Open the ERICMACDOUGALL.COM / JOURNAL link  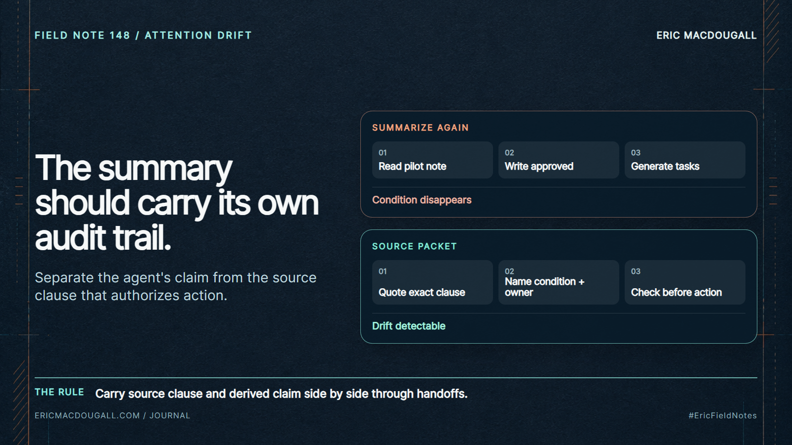pos(112,415)
